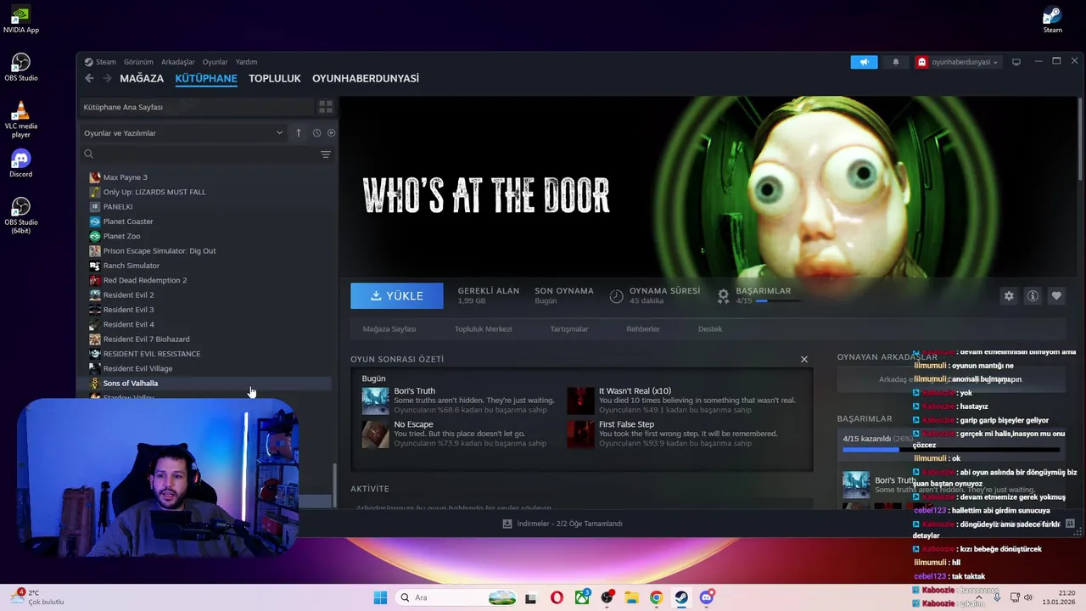
Task: Open the TOPLULUK tab
Action: [x=275, y=78]
